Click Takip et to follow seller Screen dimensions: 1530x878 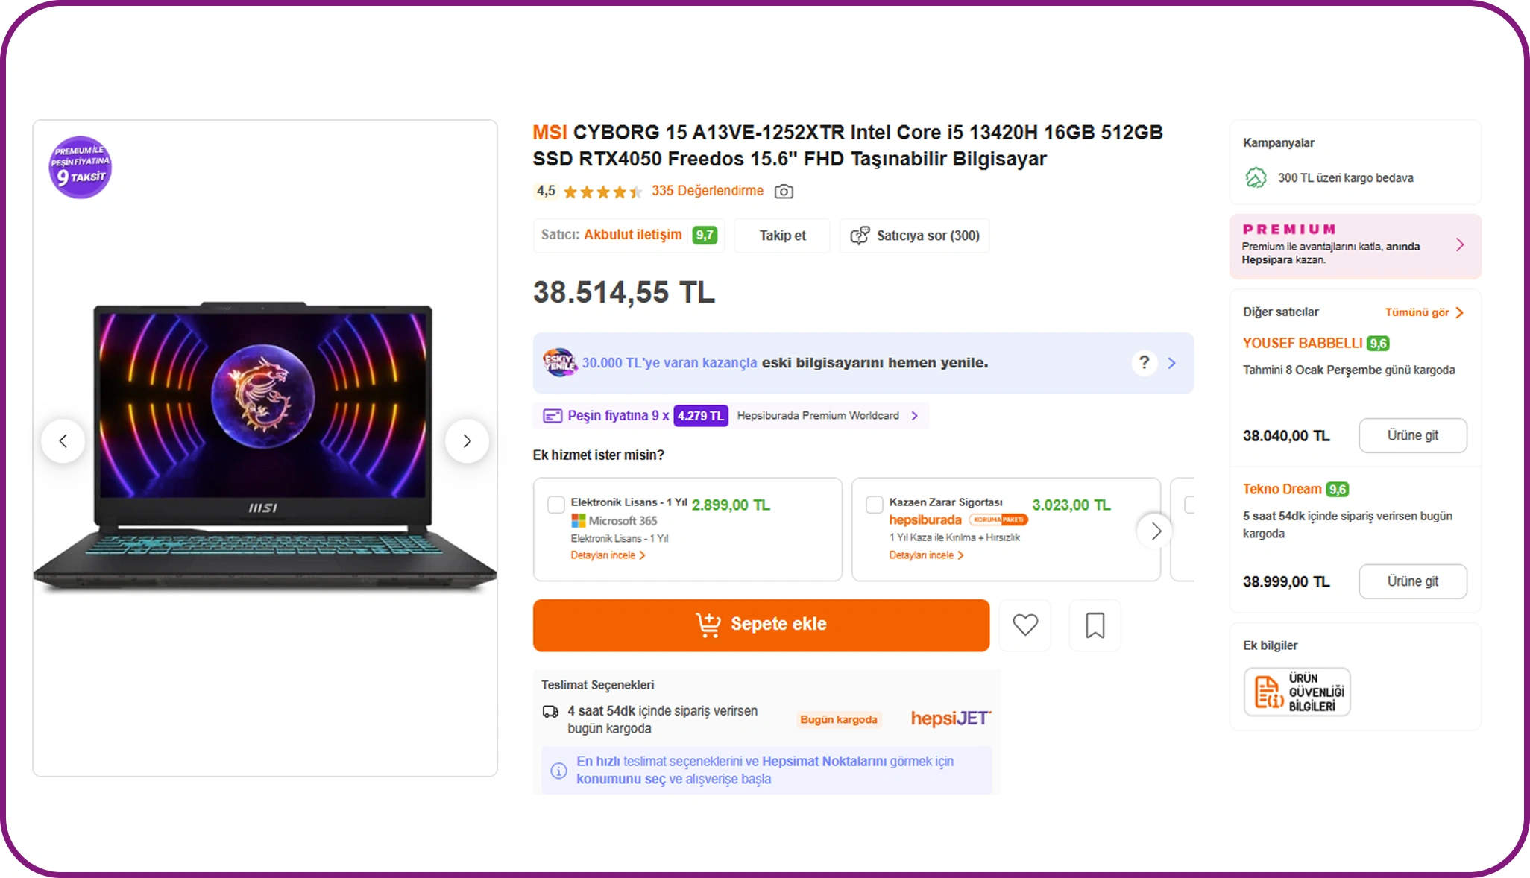[782, 236]
